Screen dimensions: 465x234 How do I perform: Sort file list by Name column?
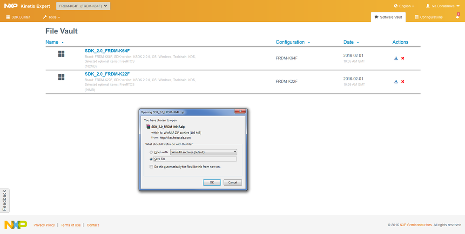click(54, 42)
